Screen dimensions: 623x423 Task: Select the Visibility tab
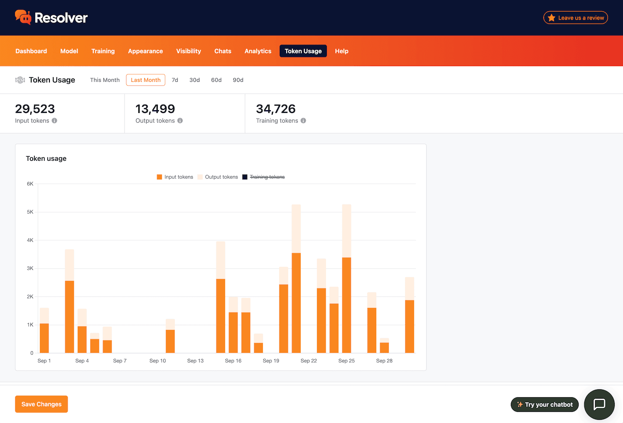[189, 51]
